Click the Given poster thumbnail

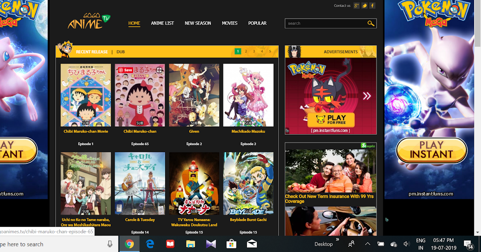(x=194, y=95)
